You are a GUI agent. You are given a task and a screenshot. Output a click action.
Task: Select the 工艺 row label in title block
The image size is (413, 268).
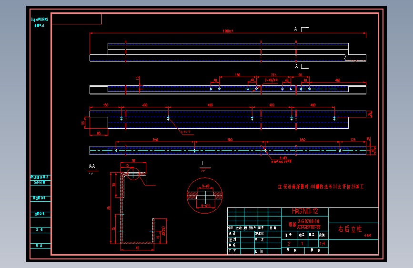(x=232, y=251)
